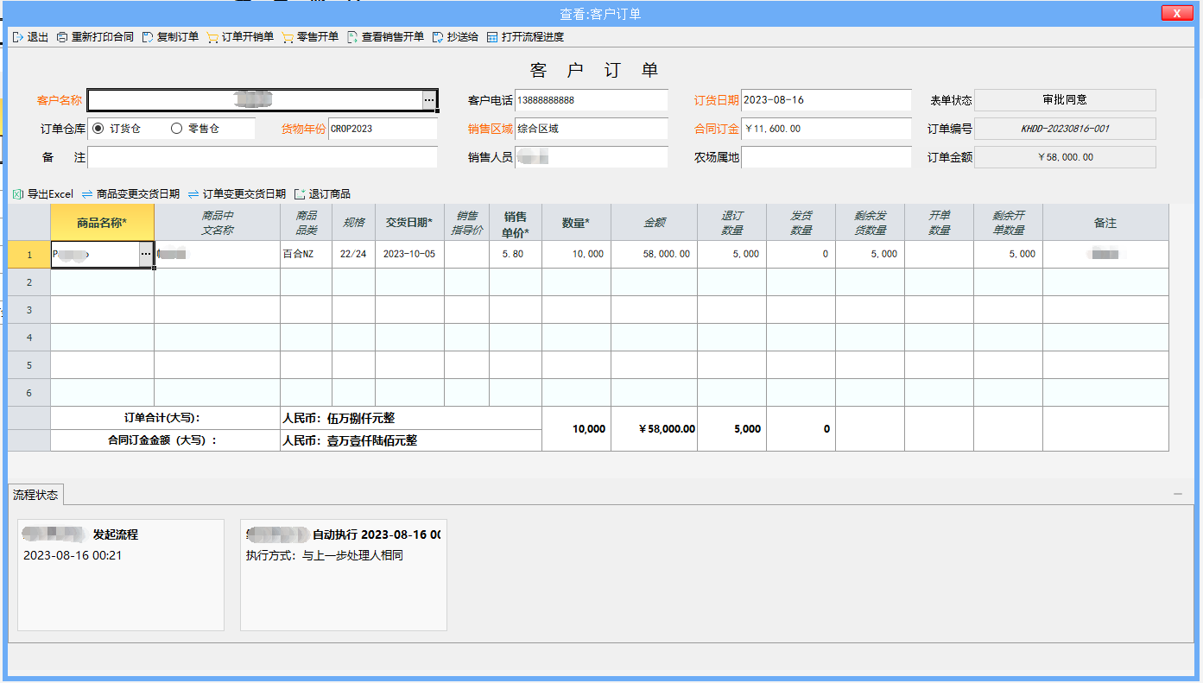Click the 退订商品 unsubscribe product icon
Screen dimensions: 1203x683
click(300, 194)
